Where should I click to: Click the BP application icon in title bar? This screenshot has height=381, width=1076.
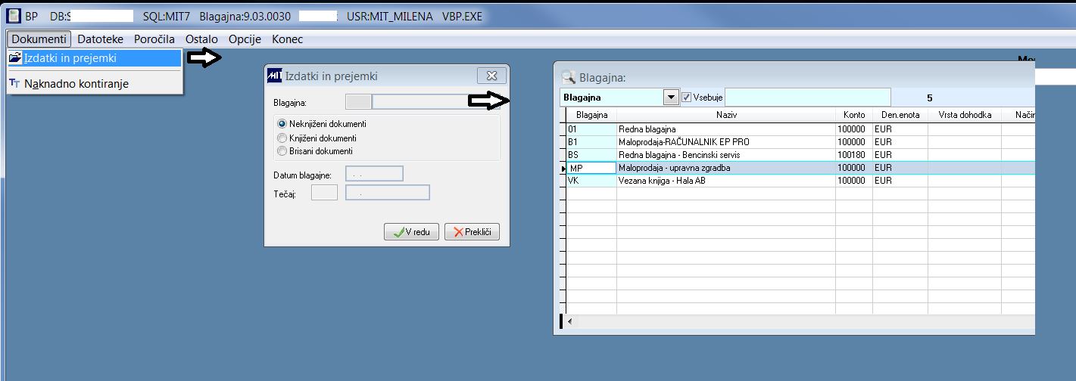pyautogui.click(x=14, y=16)
